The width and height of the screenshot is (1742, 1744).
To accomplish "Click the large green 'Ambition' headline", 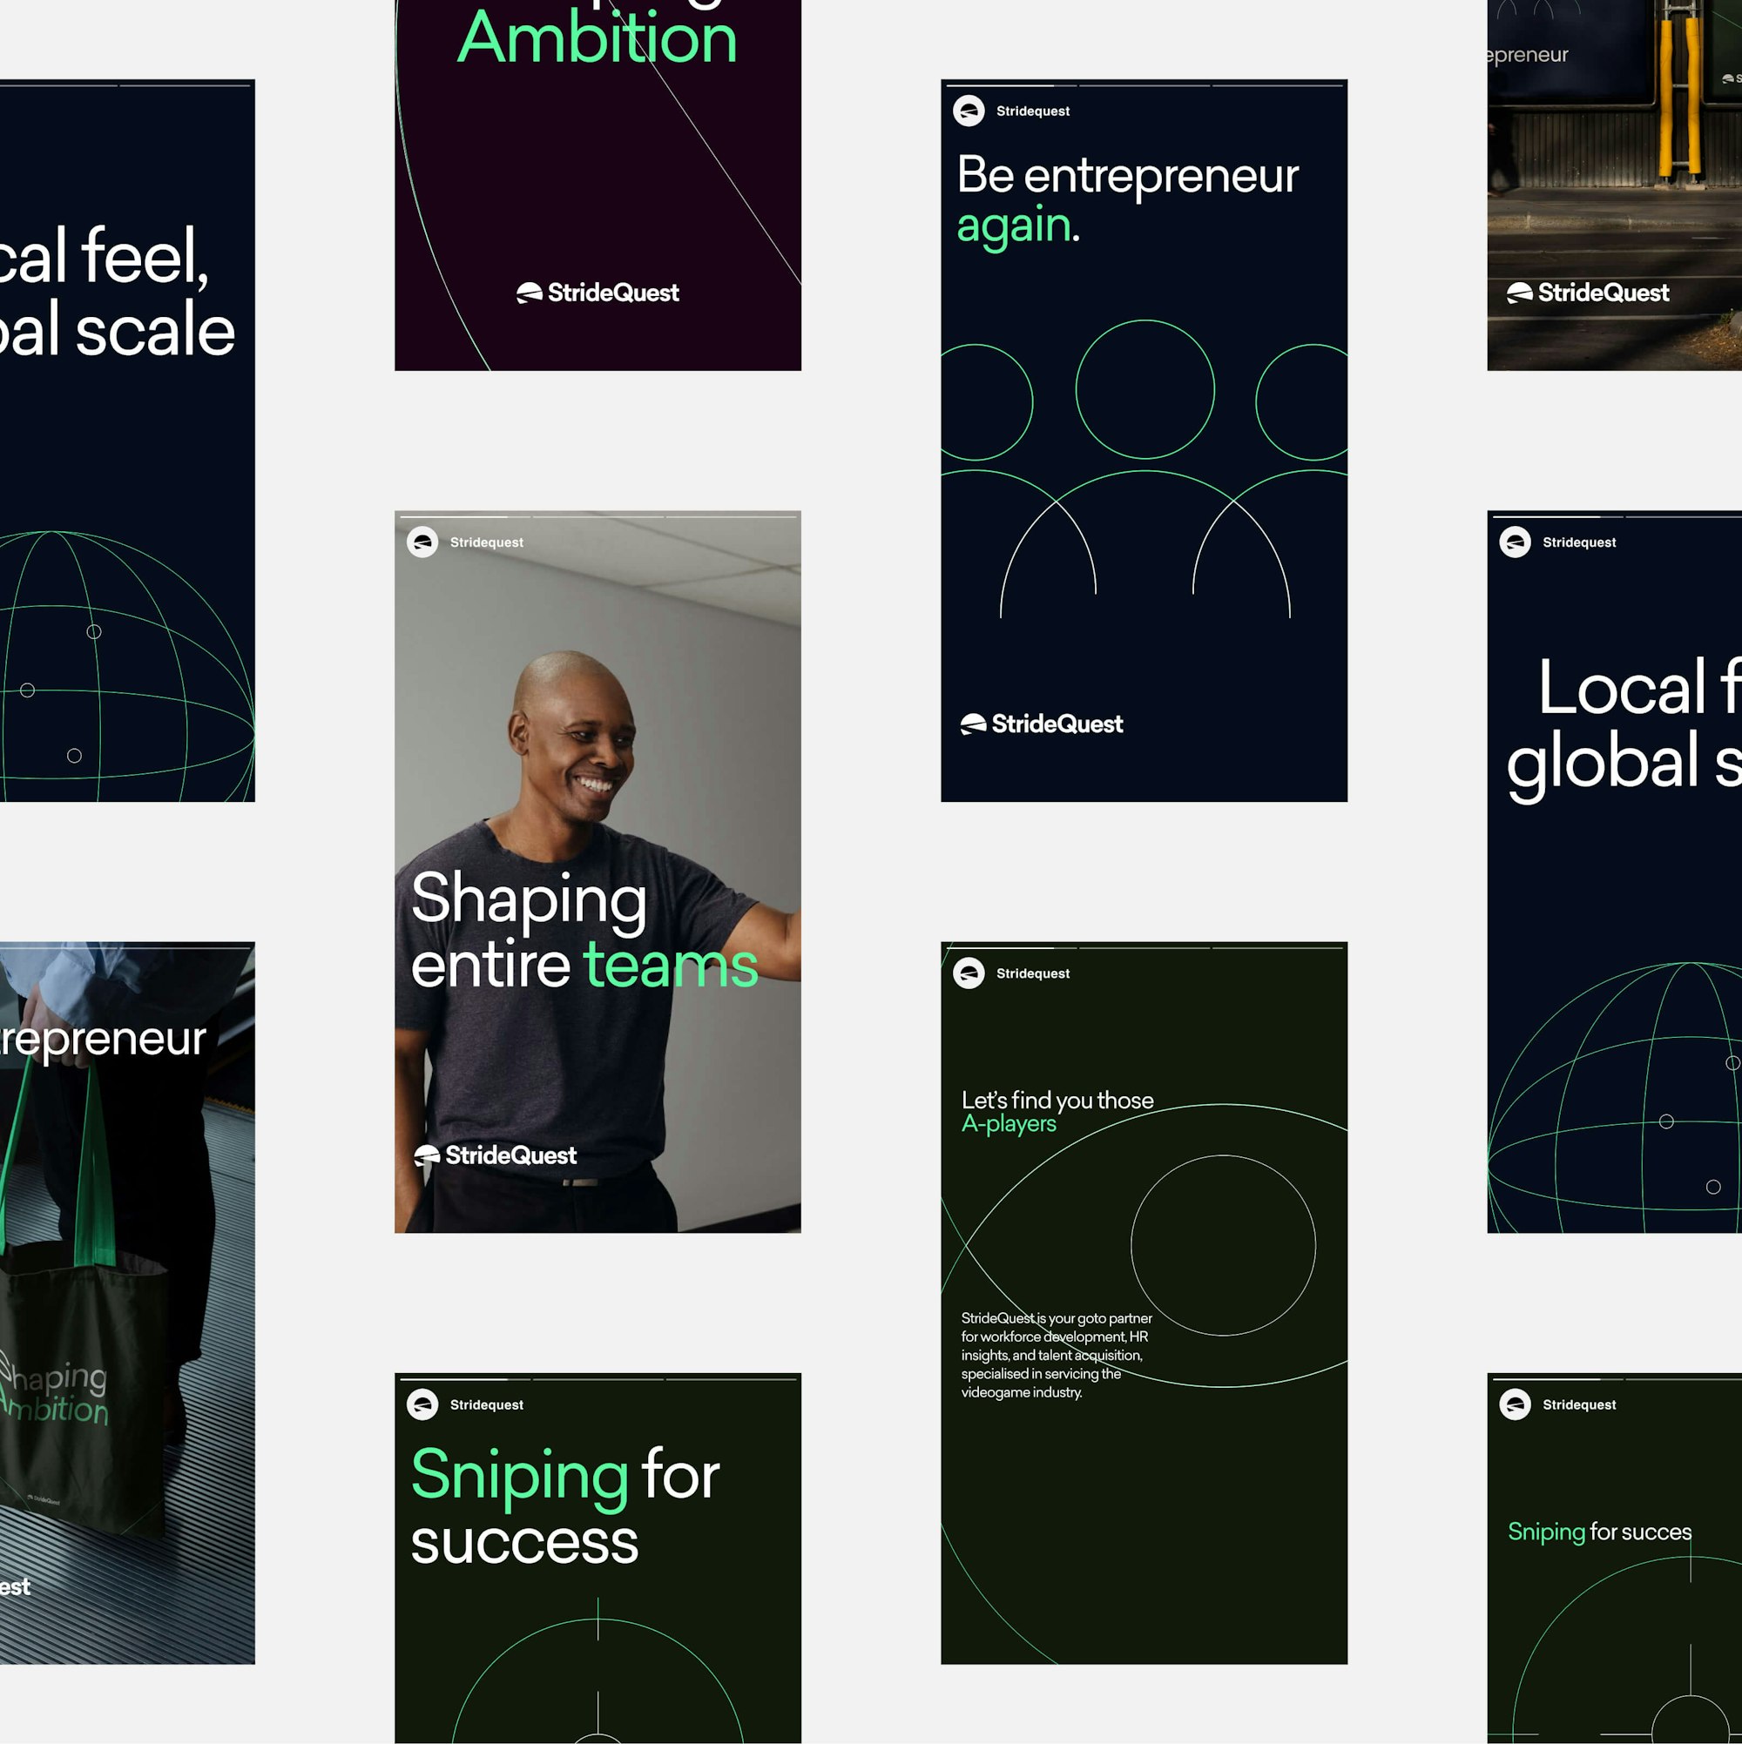I will (x=597, y=38).
